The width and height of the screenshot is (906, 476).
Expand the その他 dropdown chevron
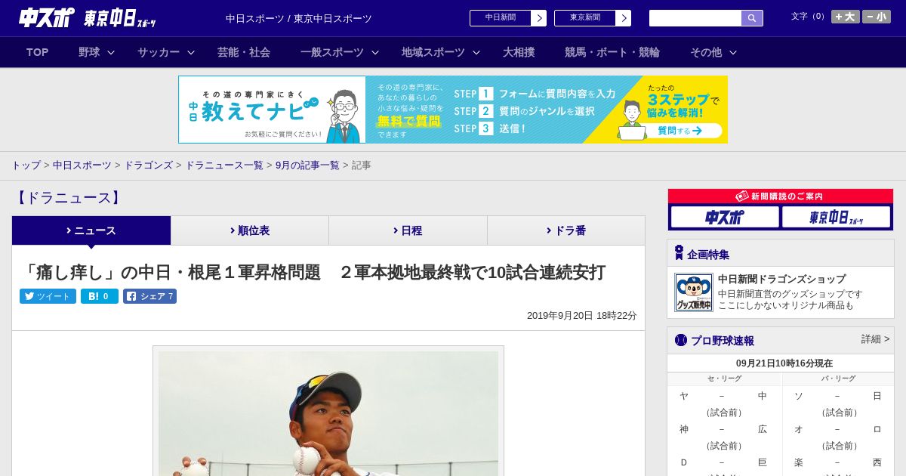click(733, 52)
